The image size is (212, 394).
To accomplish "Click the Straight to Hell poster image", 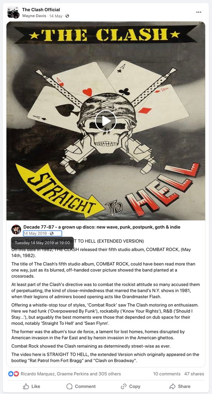I will point(106,121).
